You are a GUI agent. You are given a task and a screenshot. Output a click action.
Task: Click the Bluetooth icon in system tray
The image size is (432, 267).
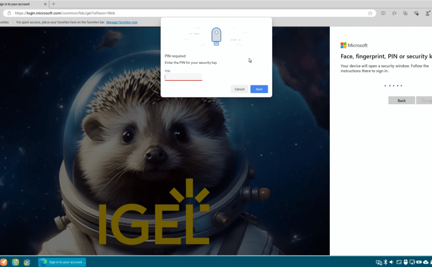[385, 262]
